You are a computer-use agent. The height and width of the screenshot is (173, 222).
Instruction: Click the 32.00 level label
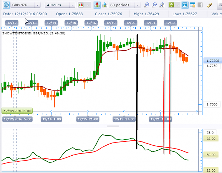[x=211, y=171]
